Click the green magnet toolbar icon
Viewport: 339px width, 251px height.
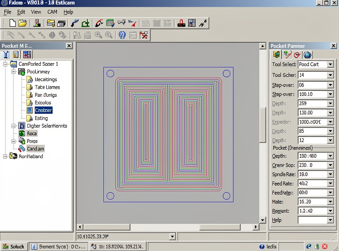[x=86, y=23]
